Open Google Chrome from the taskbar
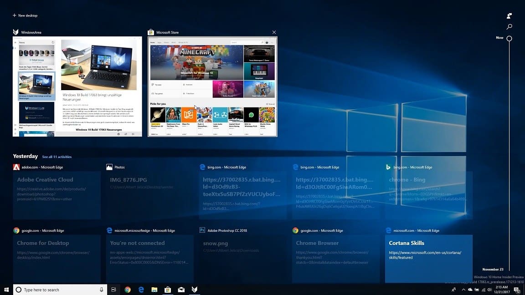 click(128, 290)
